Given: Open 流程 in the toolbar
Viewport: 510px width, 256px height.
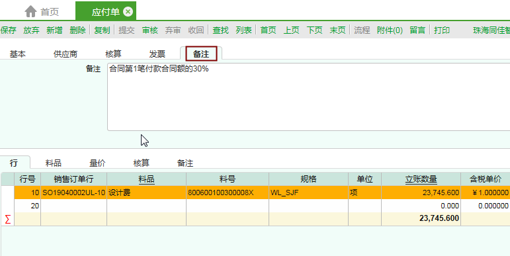Looking at the screenshot, I should coord(362,30).
